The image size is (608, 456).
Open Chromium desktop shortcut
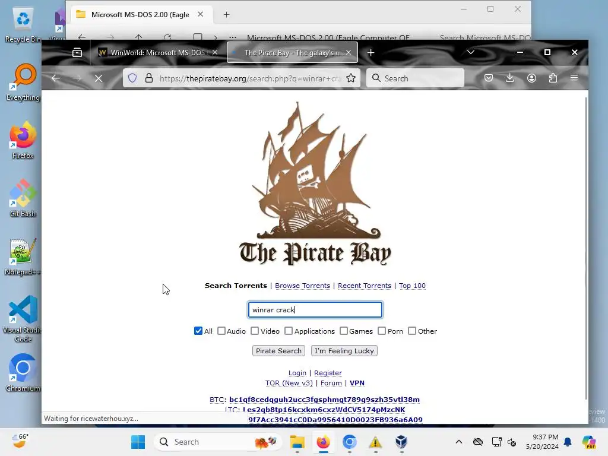(23, 373)
